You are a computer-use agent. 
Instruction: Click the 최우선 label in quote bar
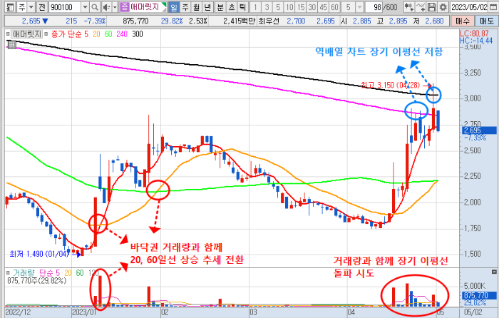pos(269,21)
